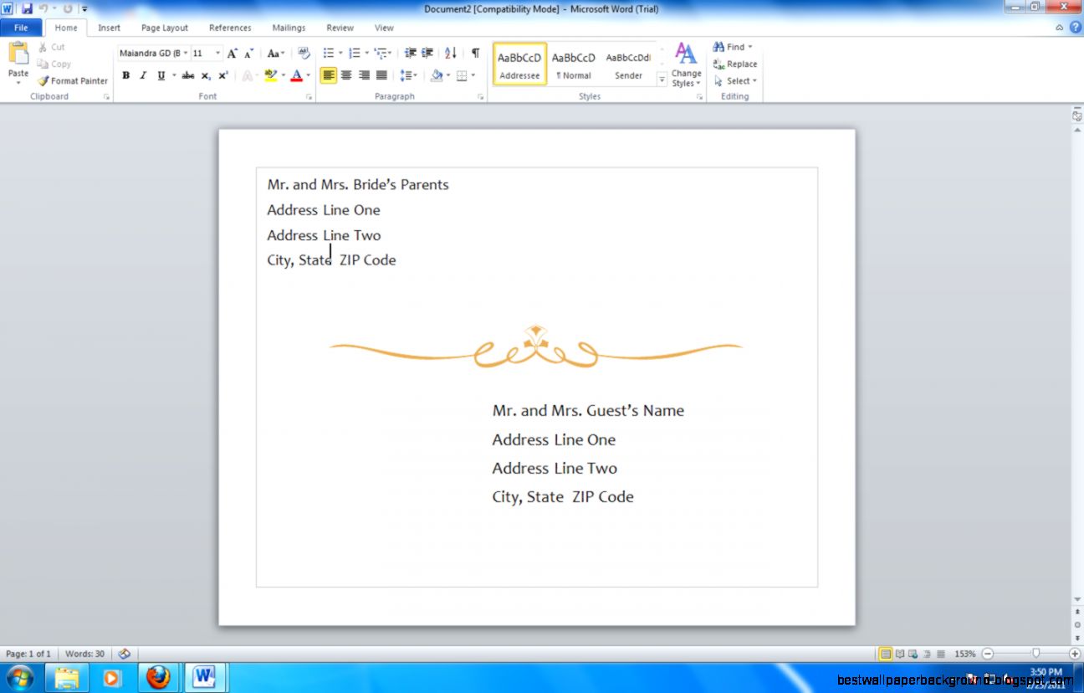1084x693 pixels.
Task: Launch Firefox from the taskbar
Action: click(x=159, y=676)
